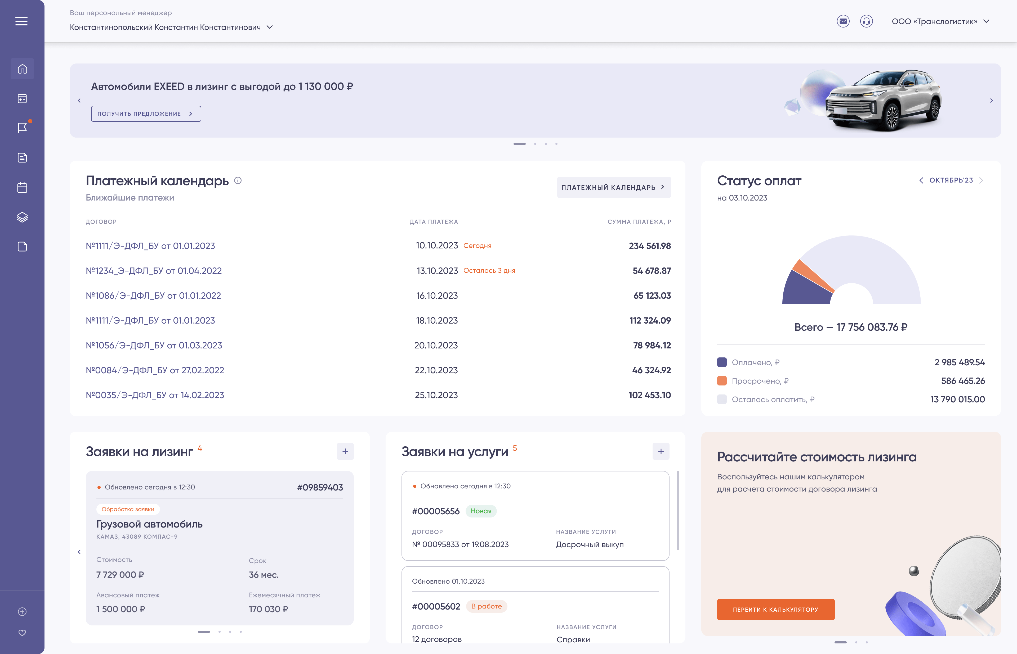
Task: Go to next month after ОКТЯБРЬ'23
Action: [x=981, y=180]
